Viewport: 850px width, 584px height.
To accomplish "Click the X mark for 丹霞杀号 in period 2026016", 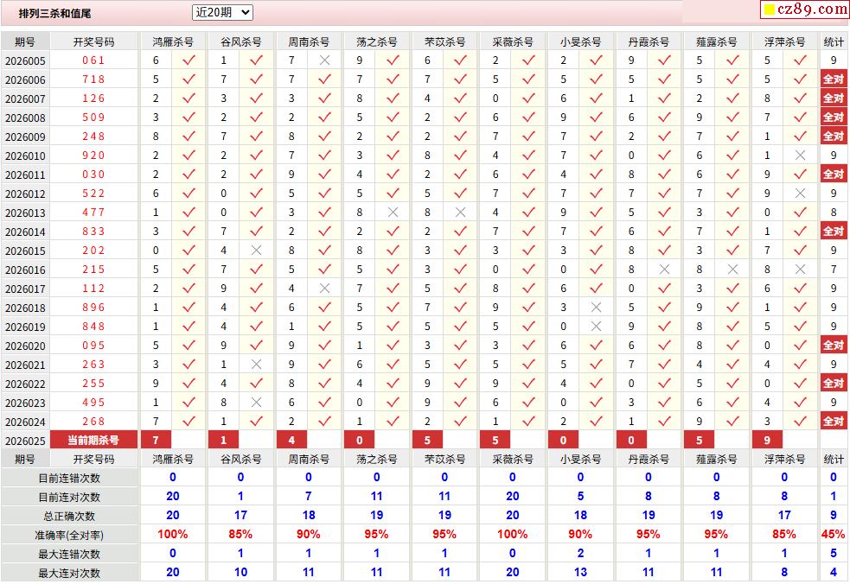I will 664,270.
